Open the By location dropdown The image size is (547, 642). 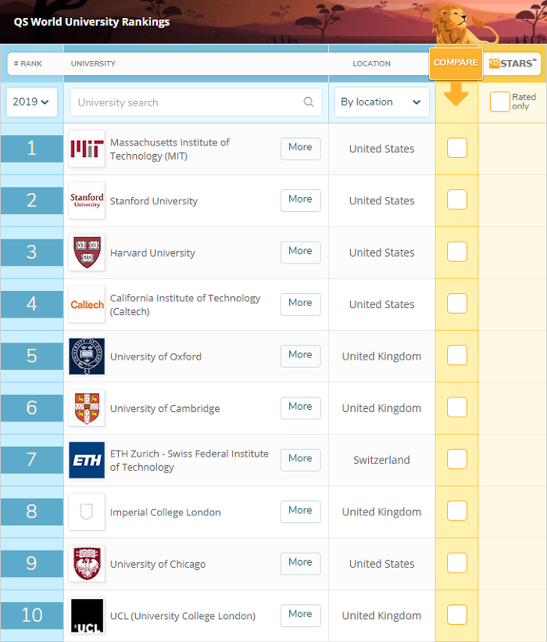coord(381,102)
